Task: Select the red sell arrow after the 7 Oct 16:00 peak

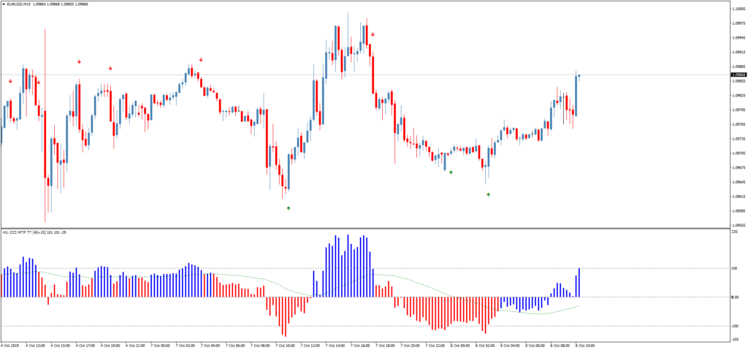Action: (x=373, y=34)
